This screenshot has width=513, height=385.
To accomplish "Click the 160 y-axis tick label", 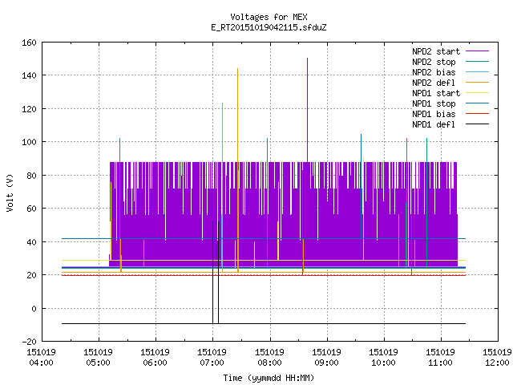I will click(29, 43).
